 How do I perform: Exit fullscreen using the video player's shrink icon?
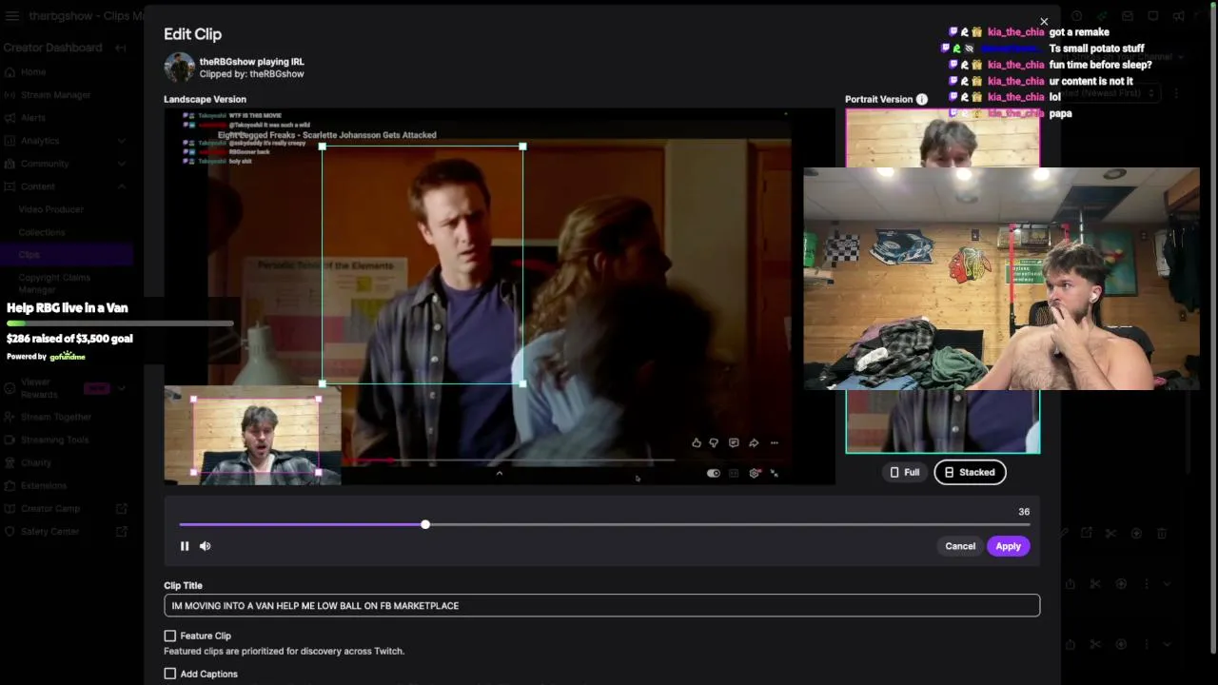(775, 473)
